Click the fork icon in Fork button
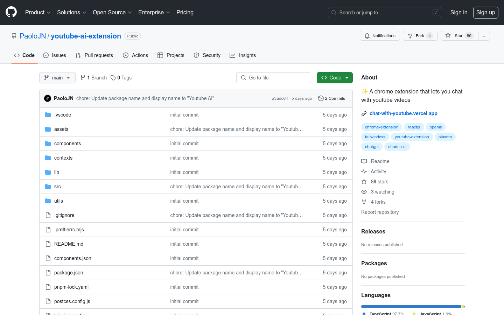This screenshot has width=504, height=315. point(410,36)
